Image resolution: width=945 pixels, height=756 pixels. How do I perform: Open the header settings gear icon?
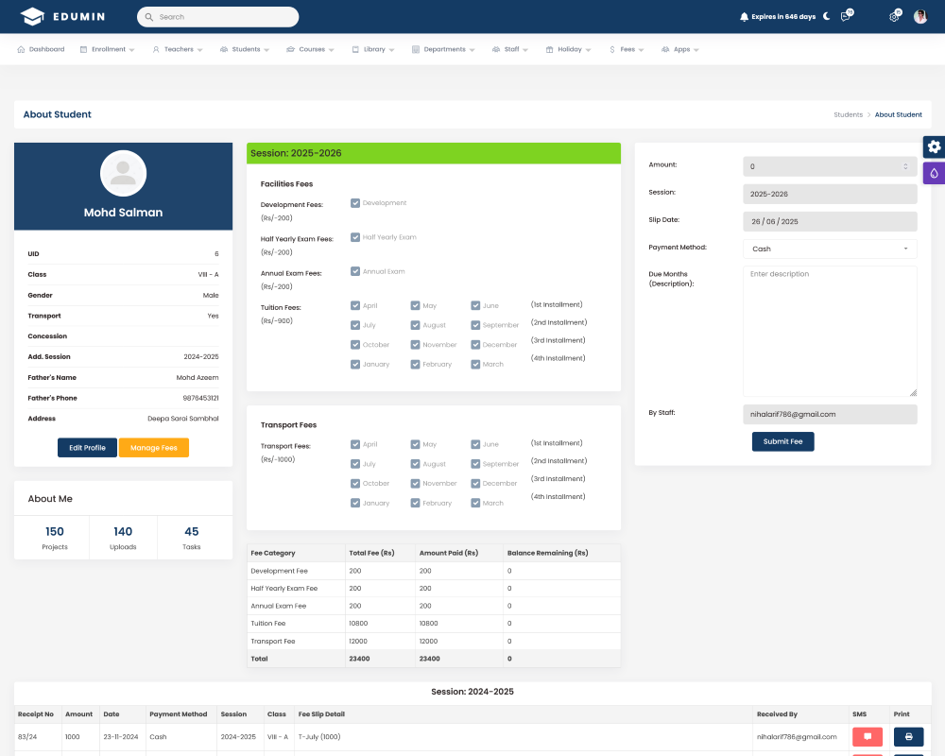[894, 17]
